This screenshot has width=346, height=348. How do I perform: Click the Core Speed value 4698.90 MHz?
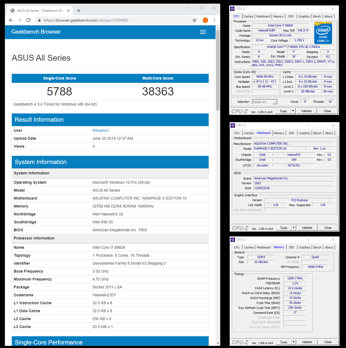pyautogui.click(x=265, y=77)
